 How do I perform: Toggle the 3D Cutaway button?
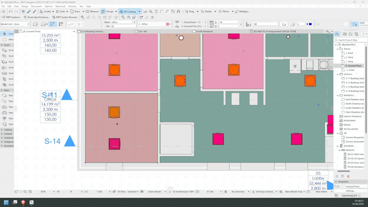point(128,11)
